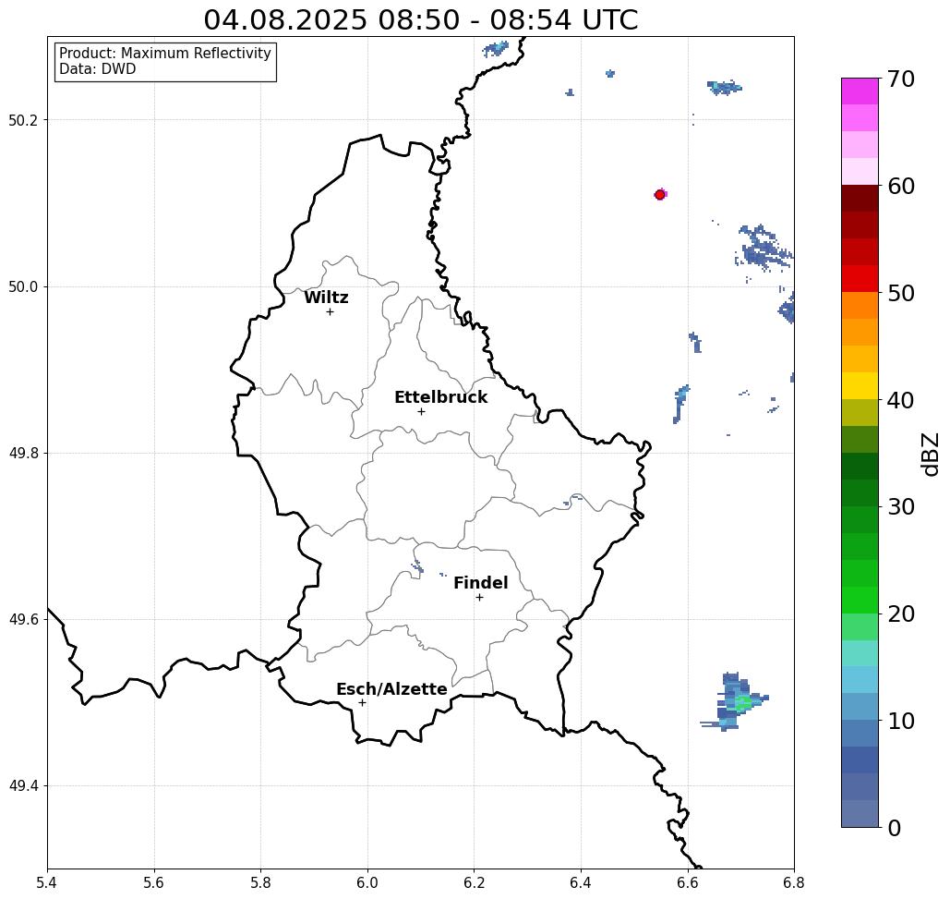Click the longitude tick label 6.8
Screen dimensions: 950x899
[794, 882]
